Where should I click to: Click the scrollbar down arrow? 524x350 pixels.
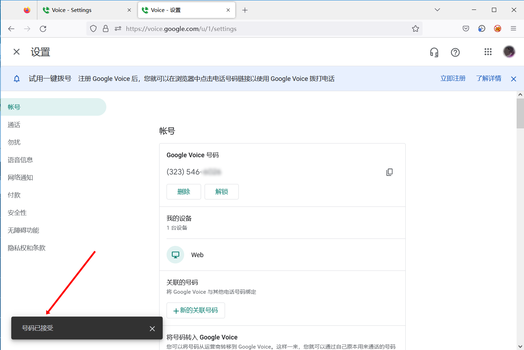tap(520, 346)
